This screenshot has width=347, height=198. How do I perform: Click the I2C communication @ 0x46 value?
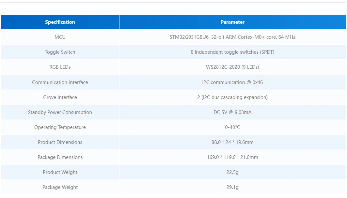pyautogui.click(x=232, y=82)
